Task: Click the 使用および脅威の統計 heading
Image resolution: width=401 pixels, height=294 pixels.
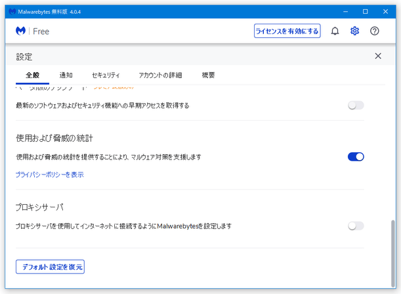Action: (54, 138)
